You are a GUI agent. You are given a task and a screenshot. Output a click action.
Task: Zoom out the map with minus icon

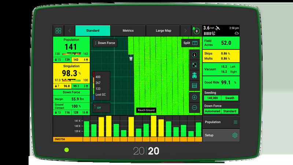coord(194,107)
